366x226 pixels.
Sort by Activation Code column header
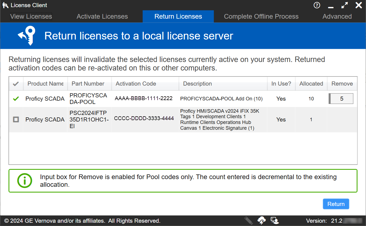pyautogui.click(x=145, y=84)
